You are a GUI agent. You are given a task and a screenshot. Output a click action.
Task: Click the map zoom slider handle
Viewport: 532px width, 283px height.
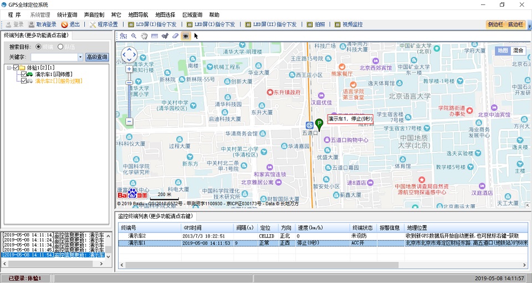click(x=129, y=83)
